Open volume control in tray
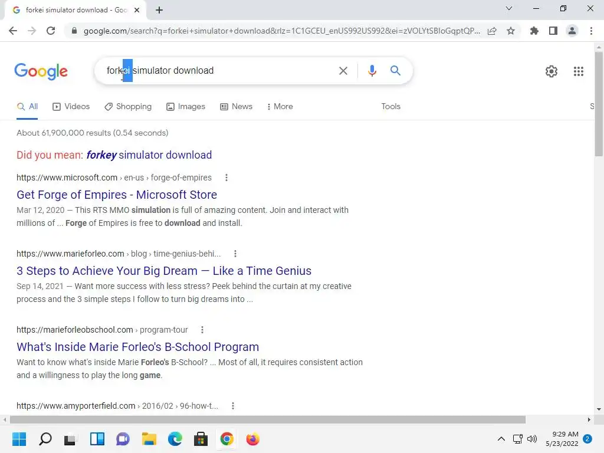 [532, 439]
